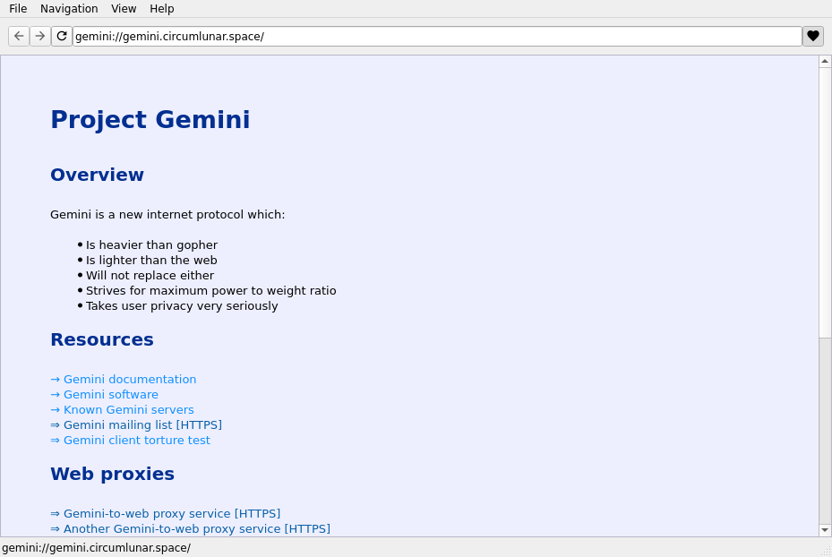This screenshot has height=557, width=832.
Task: Click the address bar URL field
Action: coord(437,37)
